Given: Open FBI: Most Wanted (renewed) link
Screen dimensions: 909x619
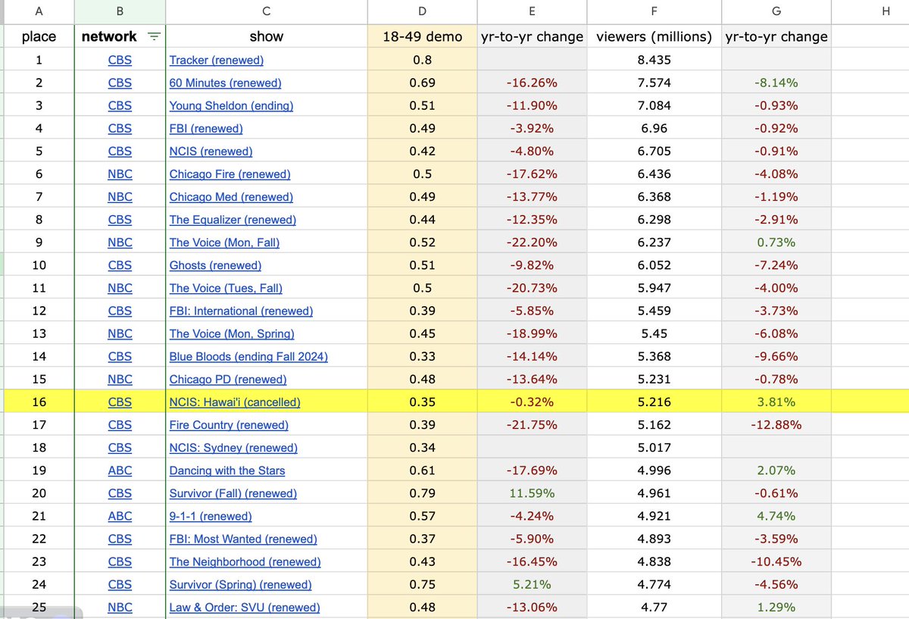Looking at the screenshot, I should coord(243,539).
